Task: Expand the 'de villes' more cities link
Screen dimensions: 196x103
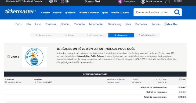Action: pos(172,24)
